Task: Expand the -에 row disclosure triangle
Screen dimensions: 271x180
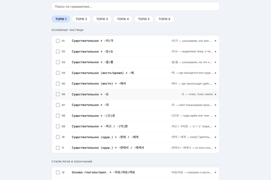Action: tap(216, 73)
